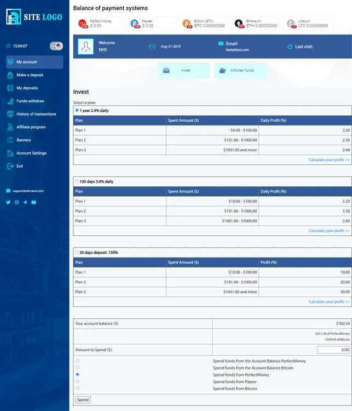
Task: Select the 100 days 3.4% daily plan
Action: [x=77, y=181]
